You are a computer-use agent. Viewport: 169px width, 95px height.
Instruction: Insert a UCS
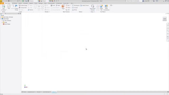click(68, 10)
